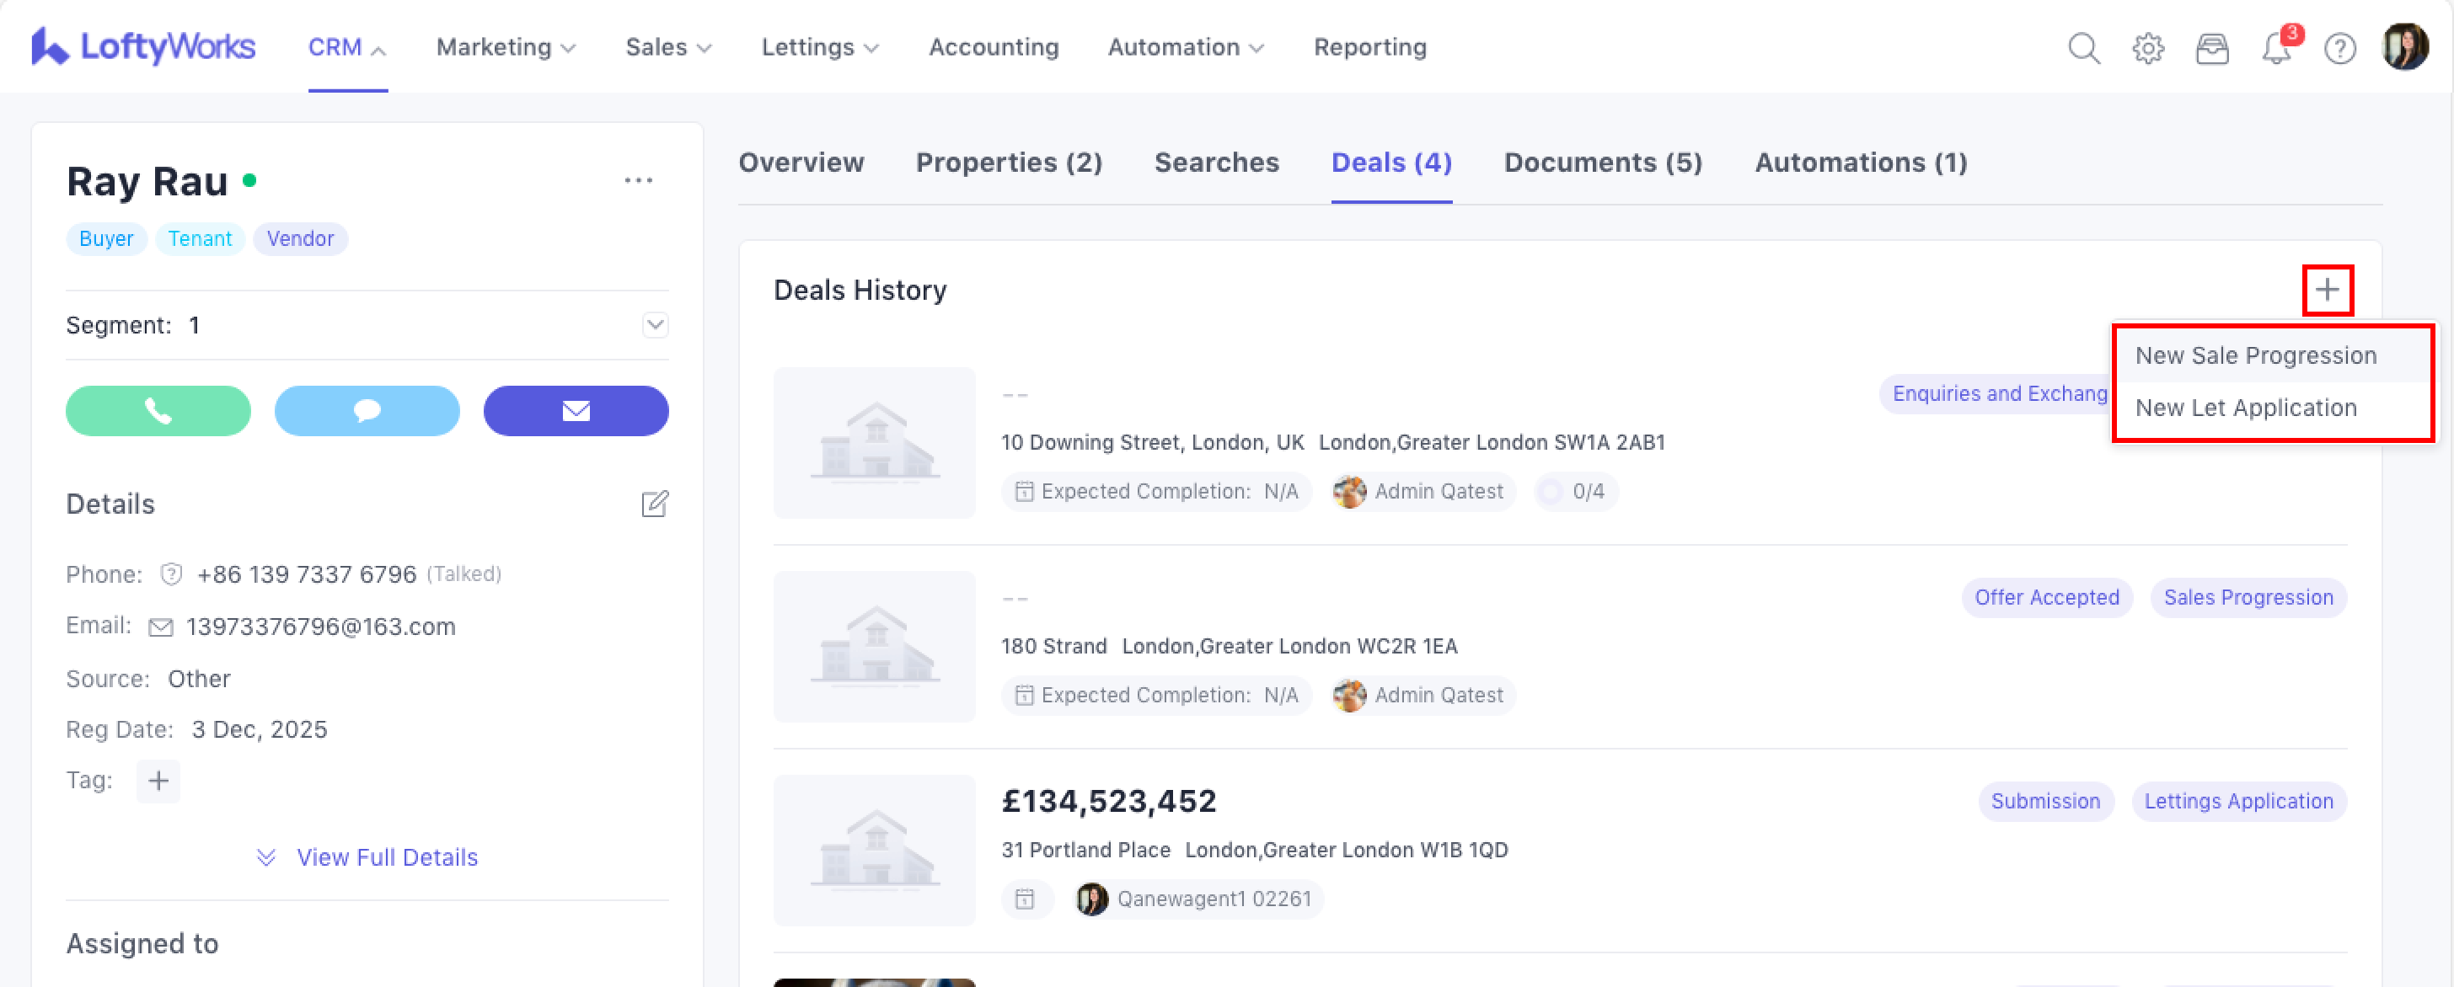Open the inbox tray icon
Screen dimensions: 2454x987
pyautogui.click(x=2211, y=48)
